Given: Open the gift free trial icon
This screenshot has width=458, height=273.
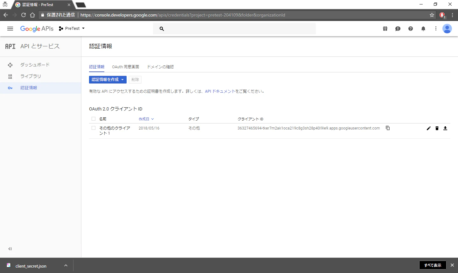Looking at the screenshot, I should [x=385, y=29].
